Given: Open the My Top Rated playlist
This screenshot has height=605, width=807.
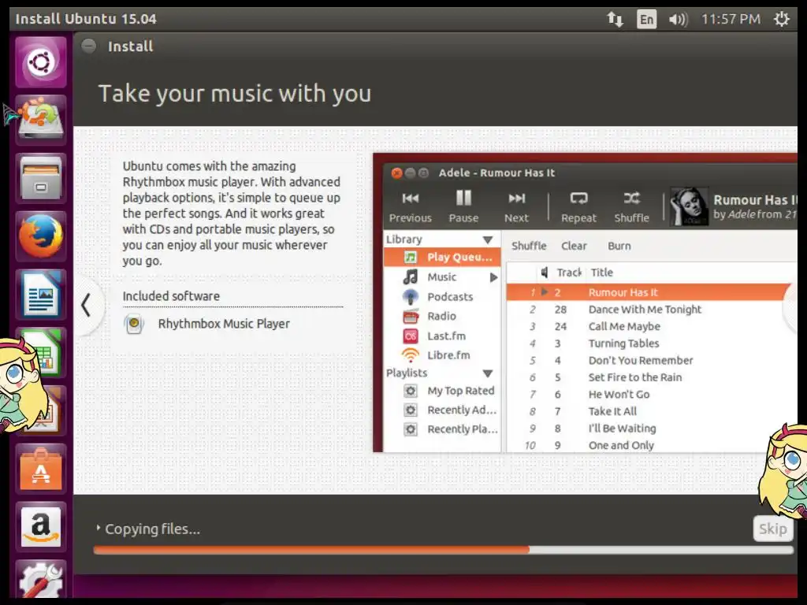Looking at the screenshot, I should coord(442,391).
